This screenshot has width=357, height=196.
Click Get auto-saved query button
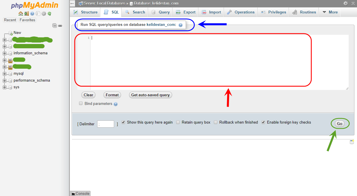tap(150, 95)
